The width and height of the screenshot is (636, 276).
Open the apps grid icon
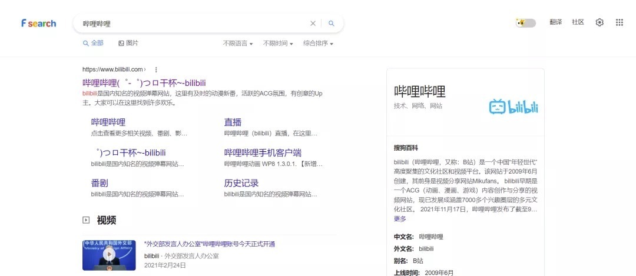pos(619,22)
